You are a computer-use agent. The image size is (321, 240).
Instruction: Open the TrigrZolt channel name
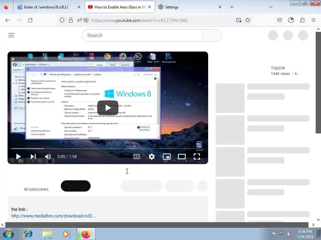(278, 68)
